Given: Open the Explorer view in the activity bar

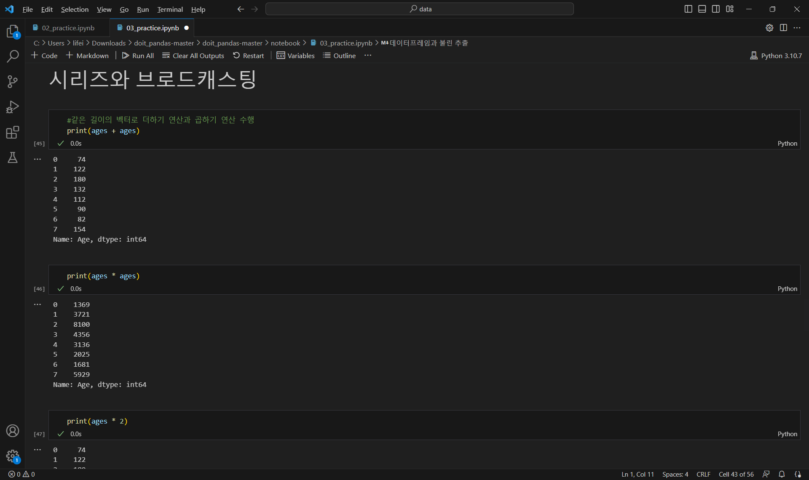Looking at the screenshot, I should (13, 32).
